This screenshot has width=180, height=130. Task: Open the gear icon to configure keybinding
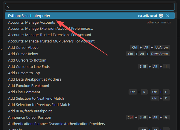coord(161,16)
